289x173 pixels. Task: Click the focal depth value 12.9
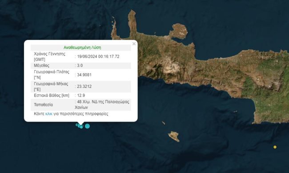click(81, 95)
